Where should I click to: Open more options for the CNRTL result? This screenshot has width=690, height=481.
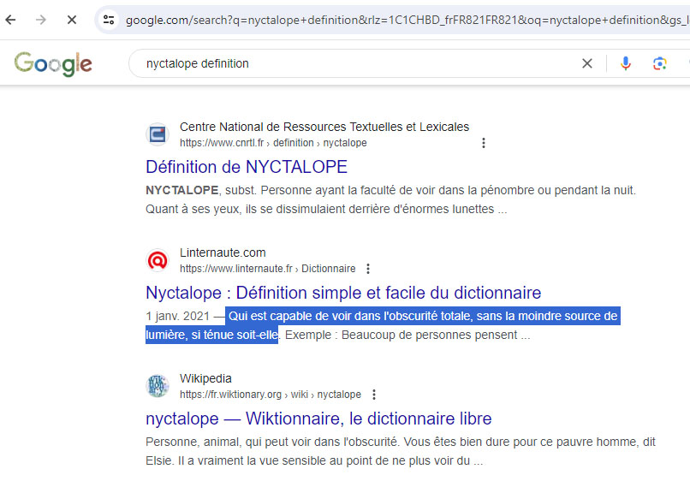point(483,143)
